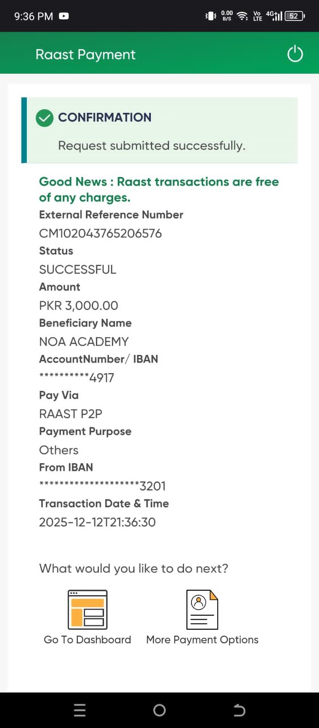Click the Go To Dashboard label
This screenshot has height=728, width=319.
[x=87, y=640]
